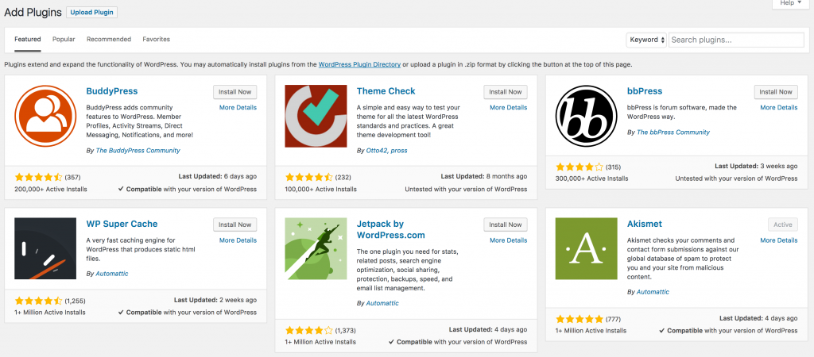Click bbPress star rating
Image resolution: width=814 pixels, height=357 pixels.
[579, 167]
